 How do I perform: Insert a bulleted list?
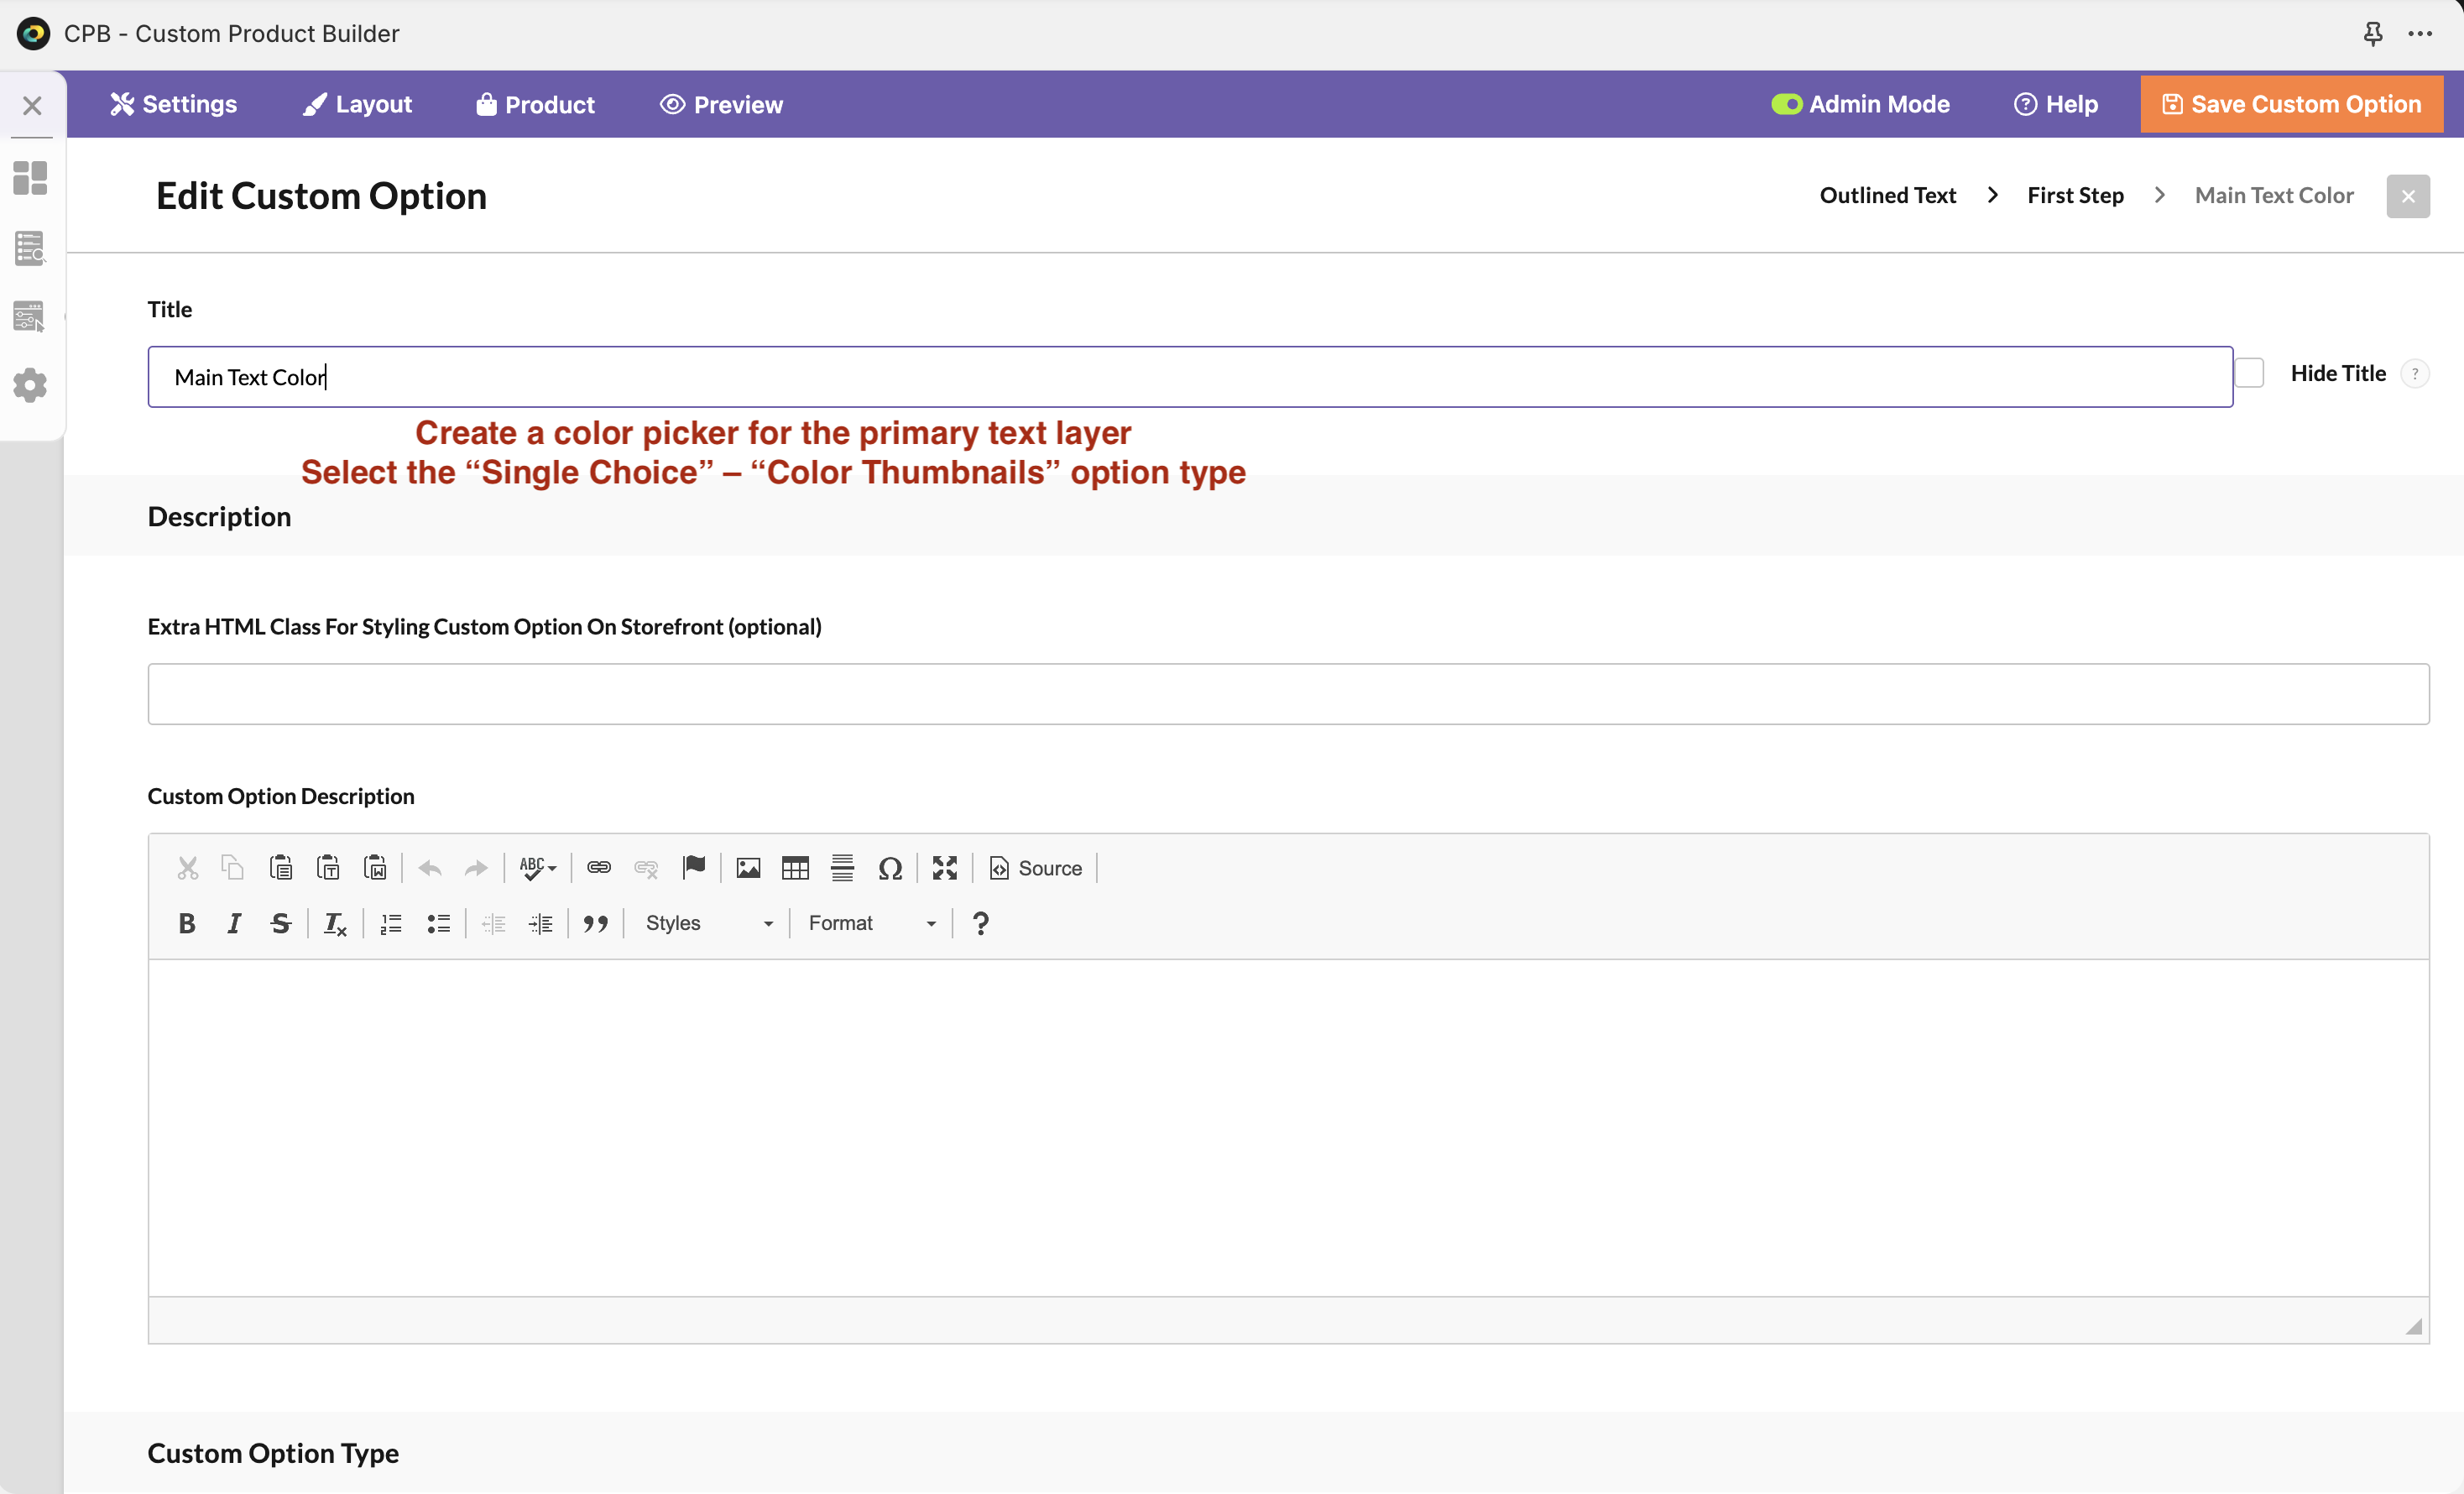click(438, 923)
